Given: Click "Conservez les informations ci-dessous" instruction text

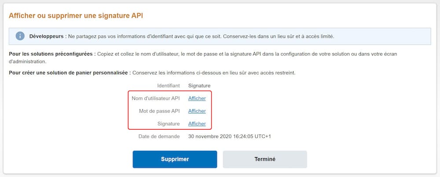Looking at the screenshot, I should pyautogui.click(x=214, y=73).
